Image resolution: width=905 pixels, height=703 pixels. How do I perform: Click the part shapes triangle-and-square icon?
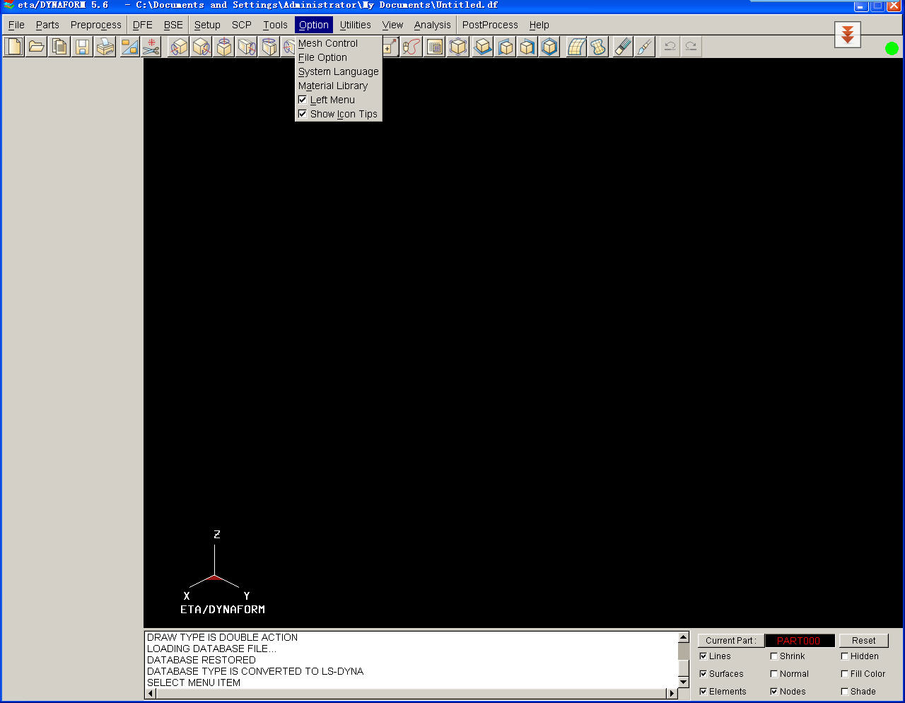pyautogui.click(x=129, y=47)
